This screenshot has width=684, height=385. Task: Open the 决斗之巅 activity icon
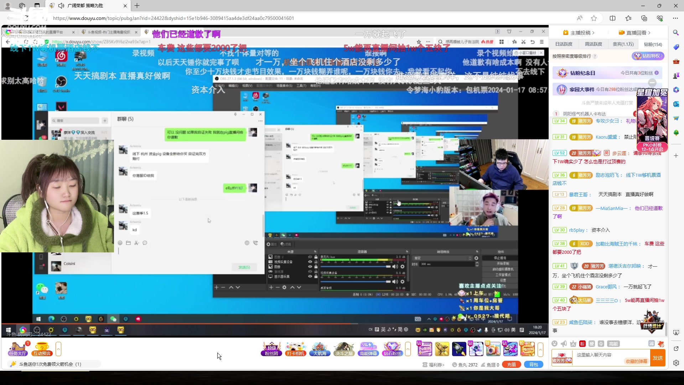[344, 349]
